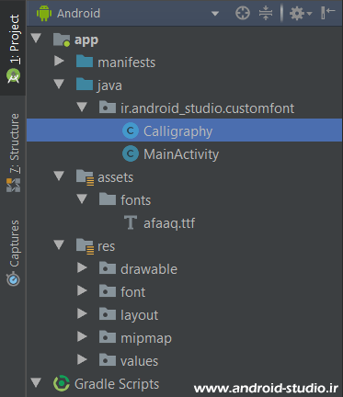Hide the project tool window
Image resolution: width=343 pixels, height=397 pixels.
[x=327, y=13]
